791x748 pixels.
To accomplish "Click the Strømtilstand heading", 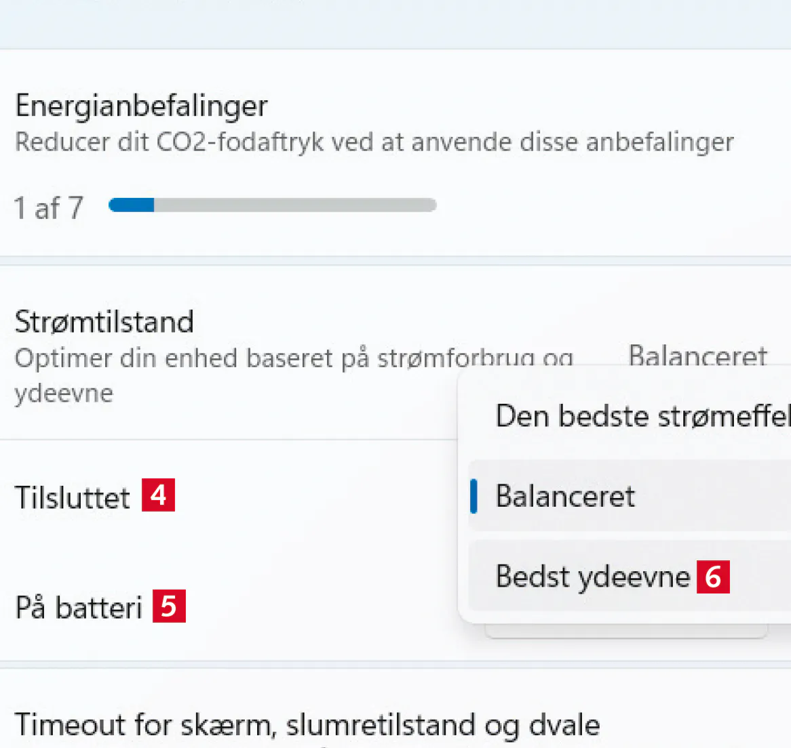I will pyautogui.click(x=104, y=321).
